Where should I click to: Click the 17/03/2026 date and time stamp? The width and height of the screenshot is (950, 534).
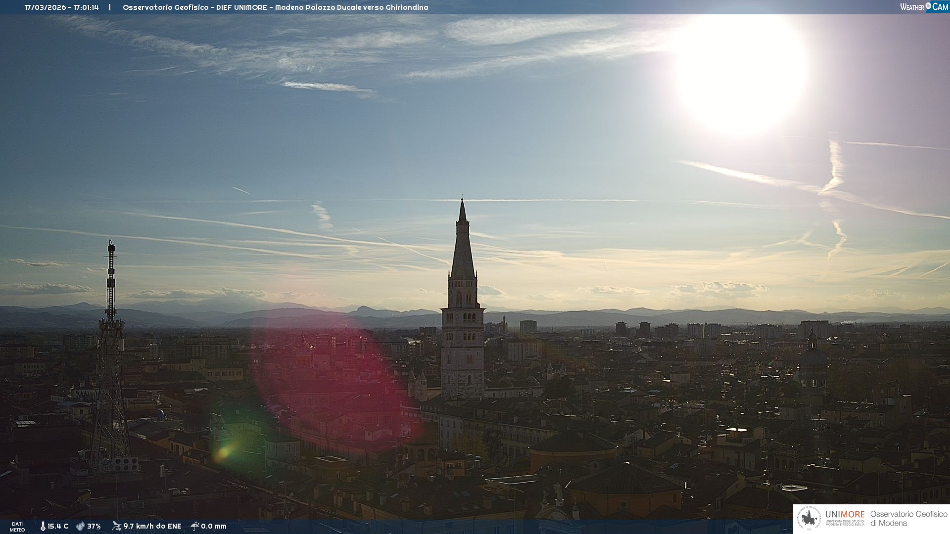pos(62,7)
